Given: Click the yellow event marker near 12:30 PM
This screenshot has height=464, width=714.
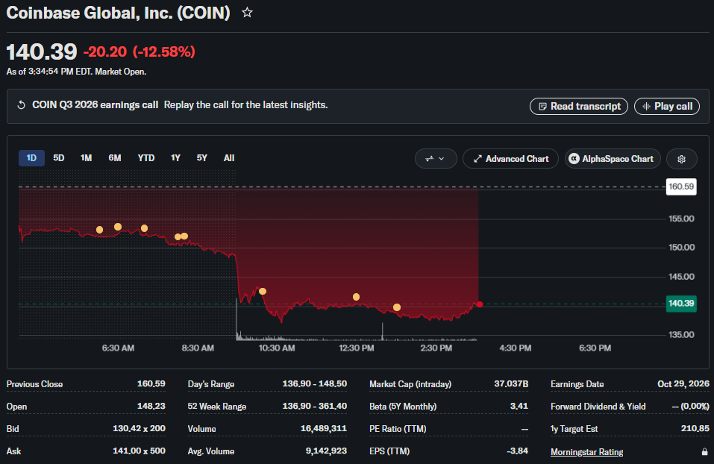Looking at the screenshot, I should 356,297.
